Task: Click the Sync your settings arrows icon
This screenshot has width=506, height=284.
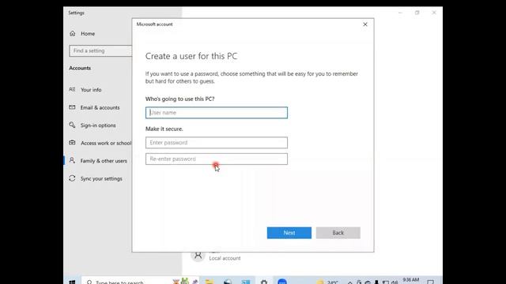Action: tap(72, 178)
